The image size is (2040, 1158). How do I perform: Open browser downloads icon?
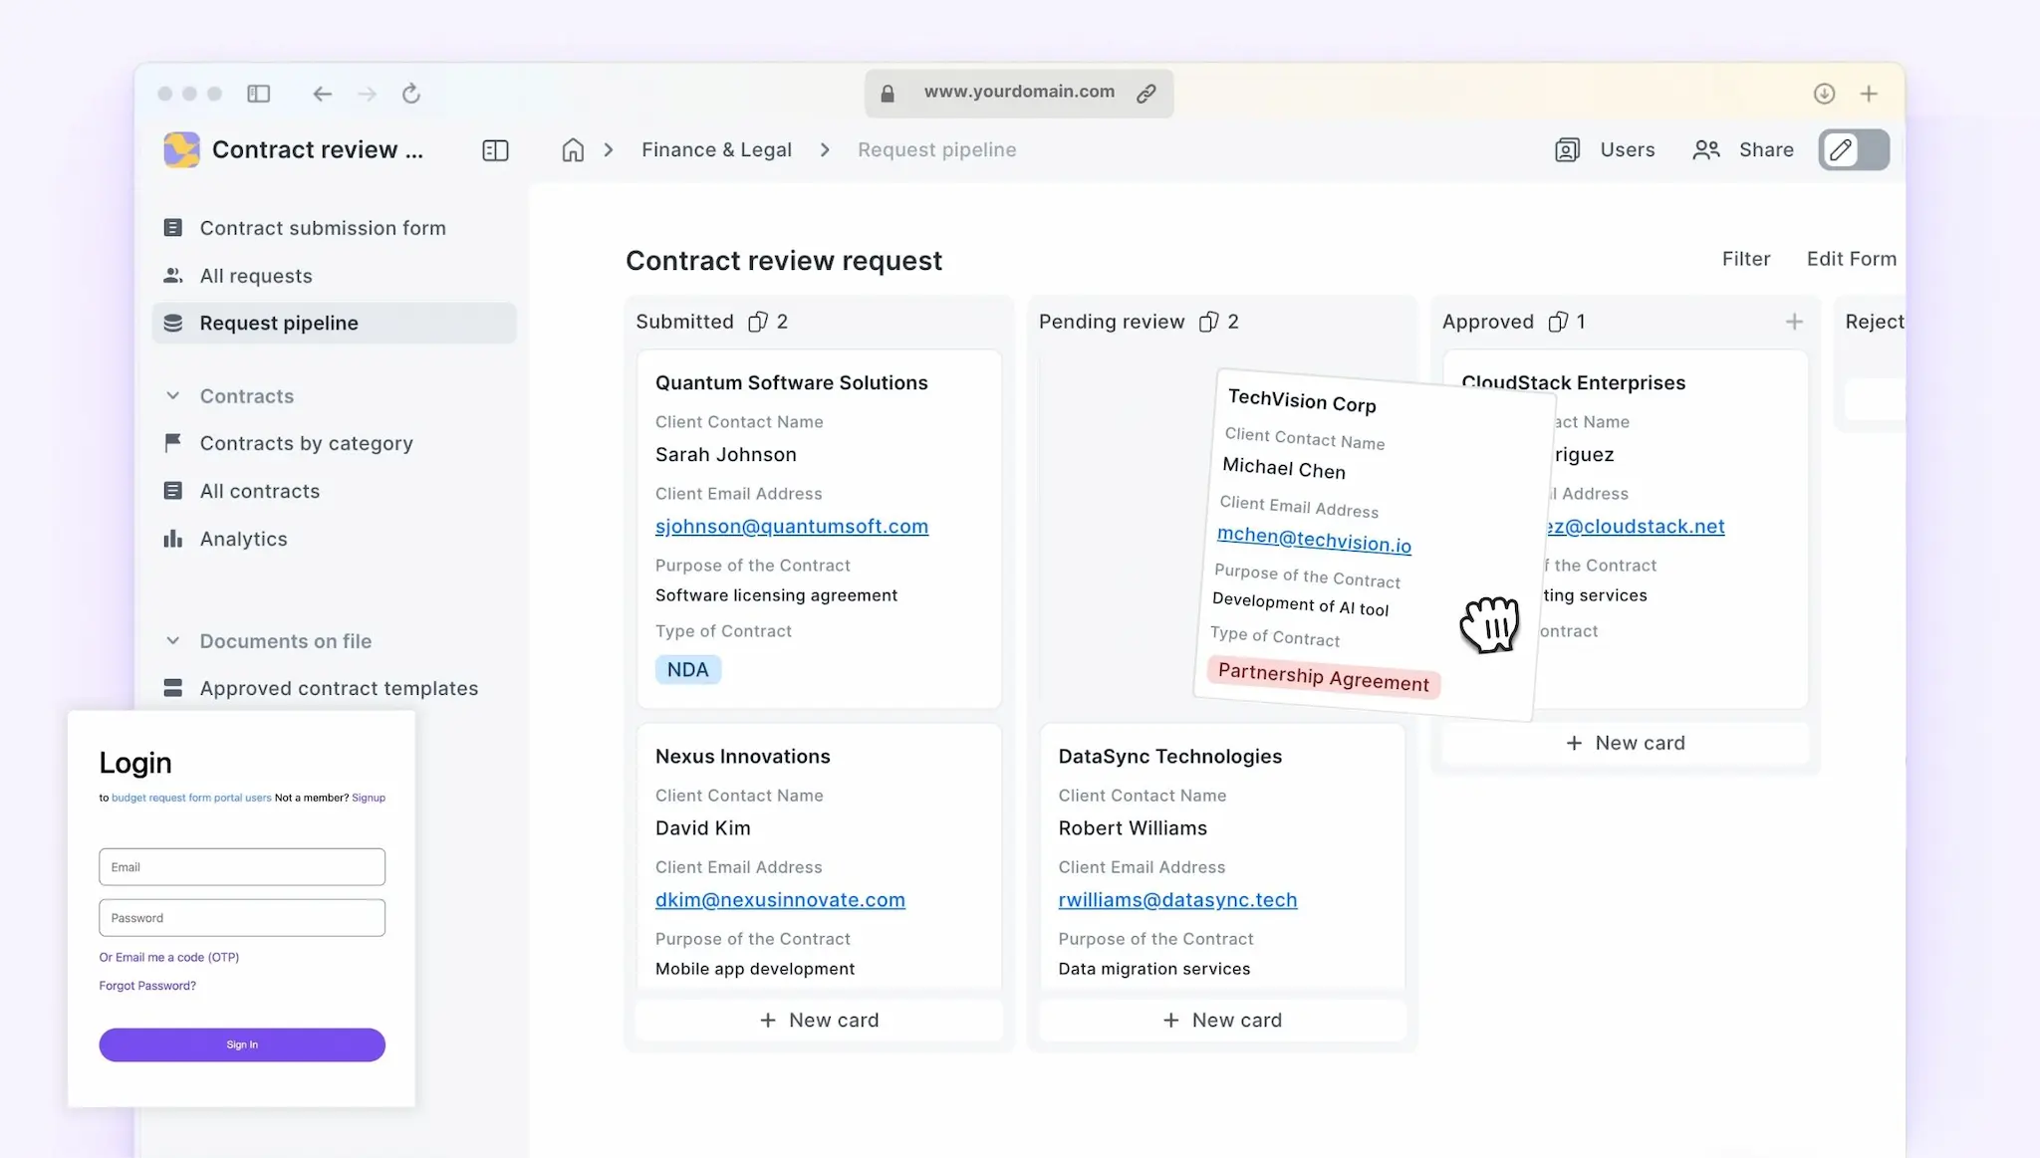coord(1824,94)
